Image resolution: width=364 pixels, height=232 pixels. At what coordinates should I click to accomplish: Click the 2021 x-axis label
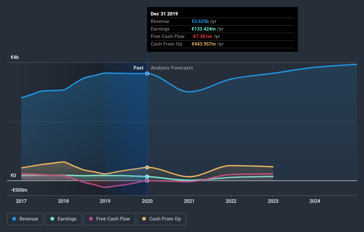189,201
